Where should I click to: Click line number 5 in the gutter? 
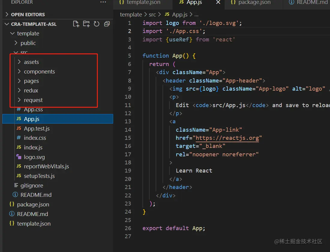129,56
